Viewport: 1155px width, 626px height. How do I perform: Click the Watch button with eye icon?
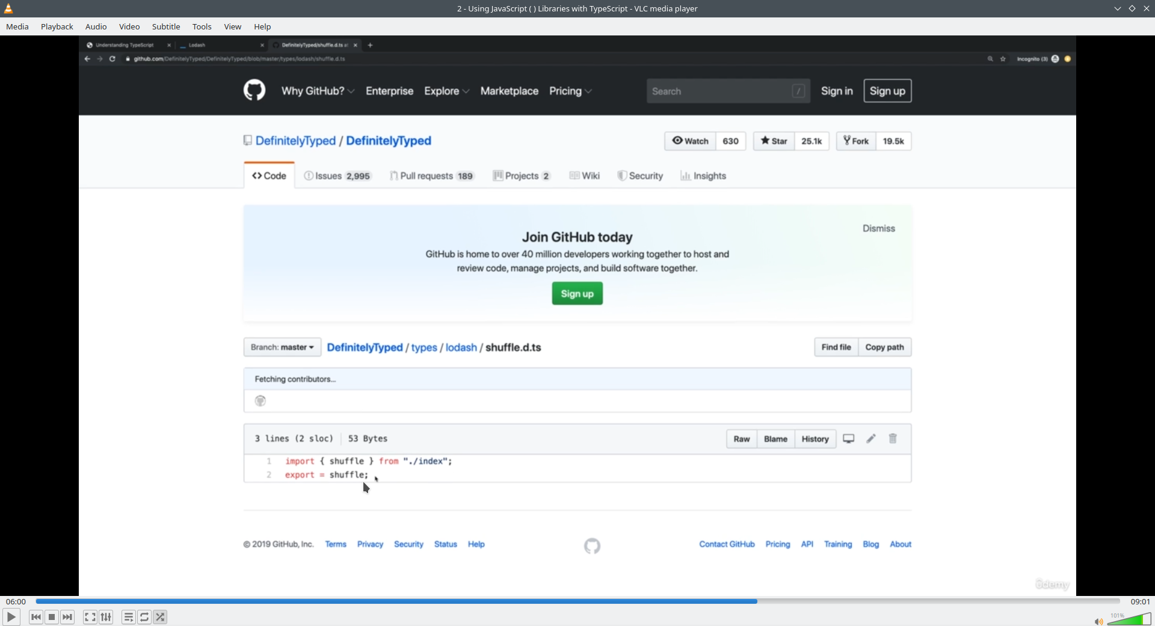click(690, 141)
